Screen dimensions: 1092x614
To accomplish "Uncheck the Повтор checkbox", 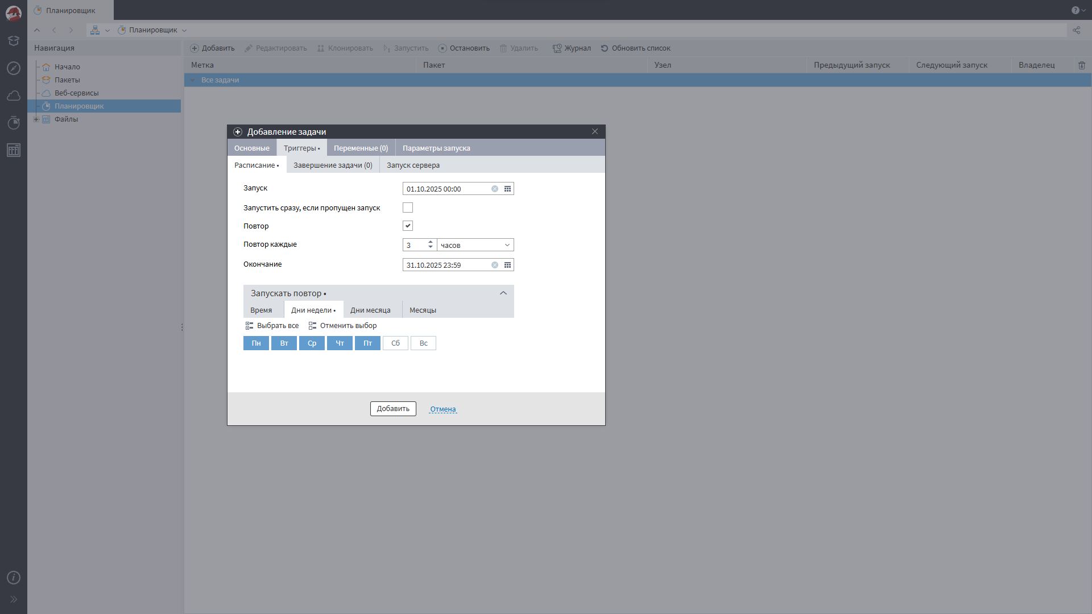I will click(408, 226).
